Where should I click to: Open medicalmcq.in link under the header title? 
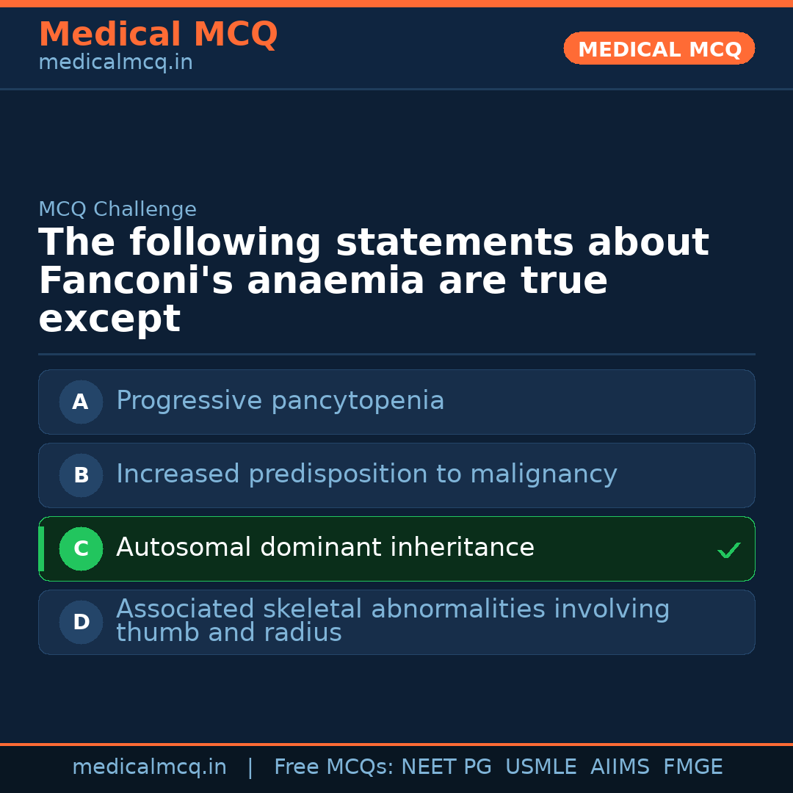pyautogui.click(x=115, y=62)
